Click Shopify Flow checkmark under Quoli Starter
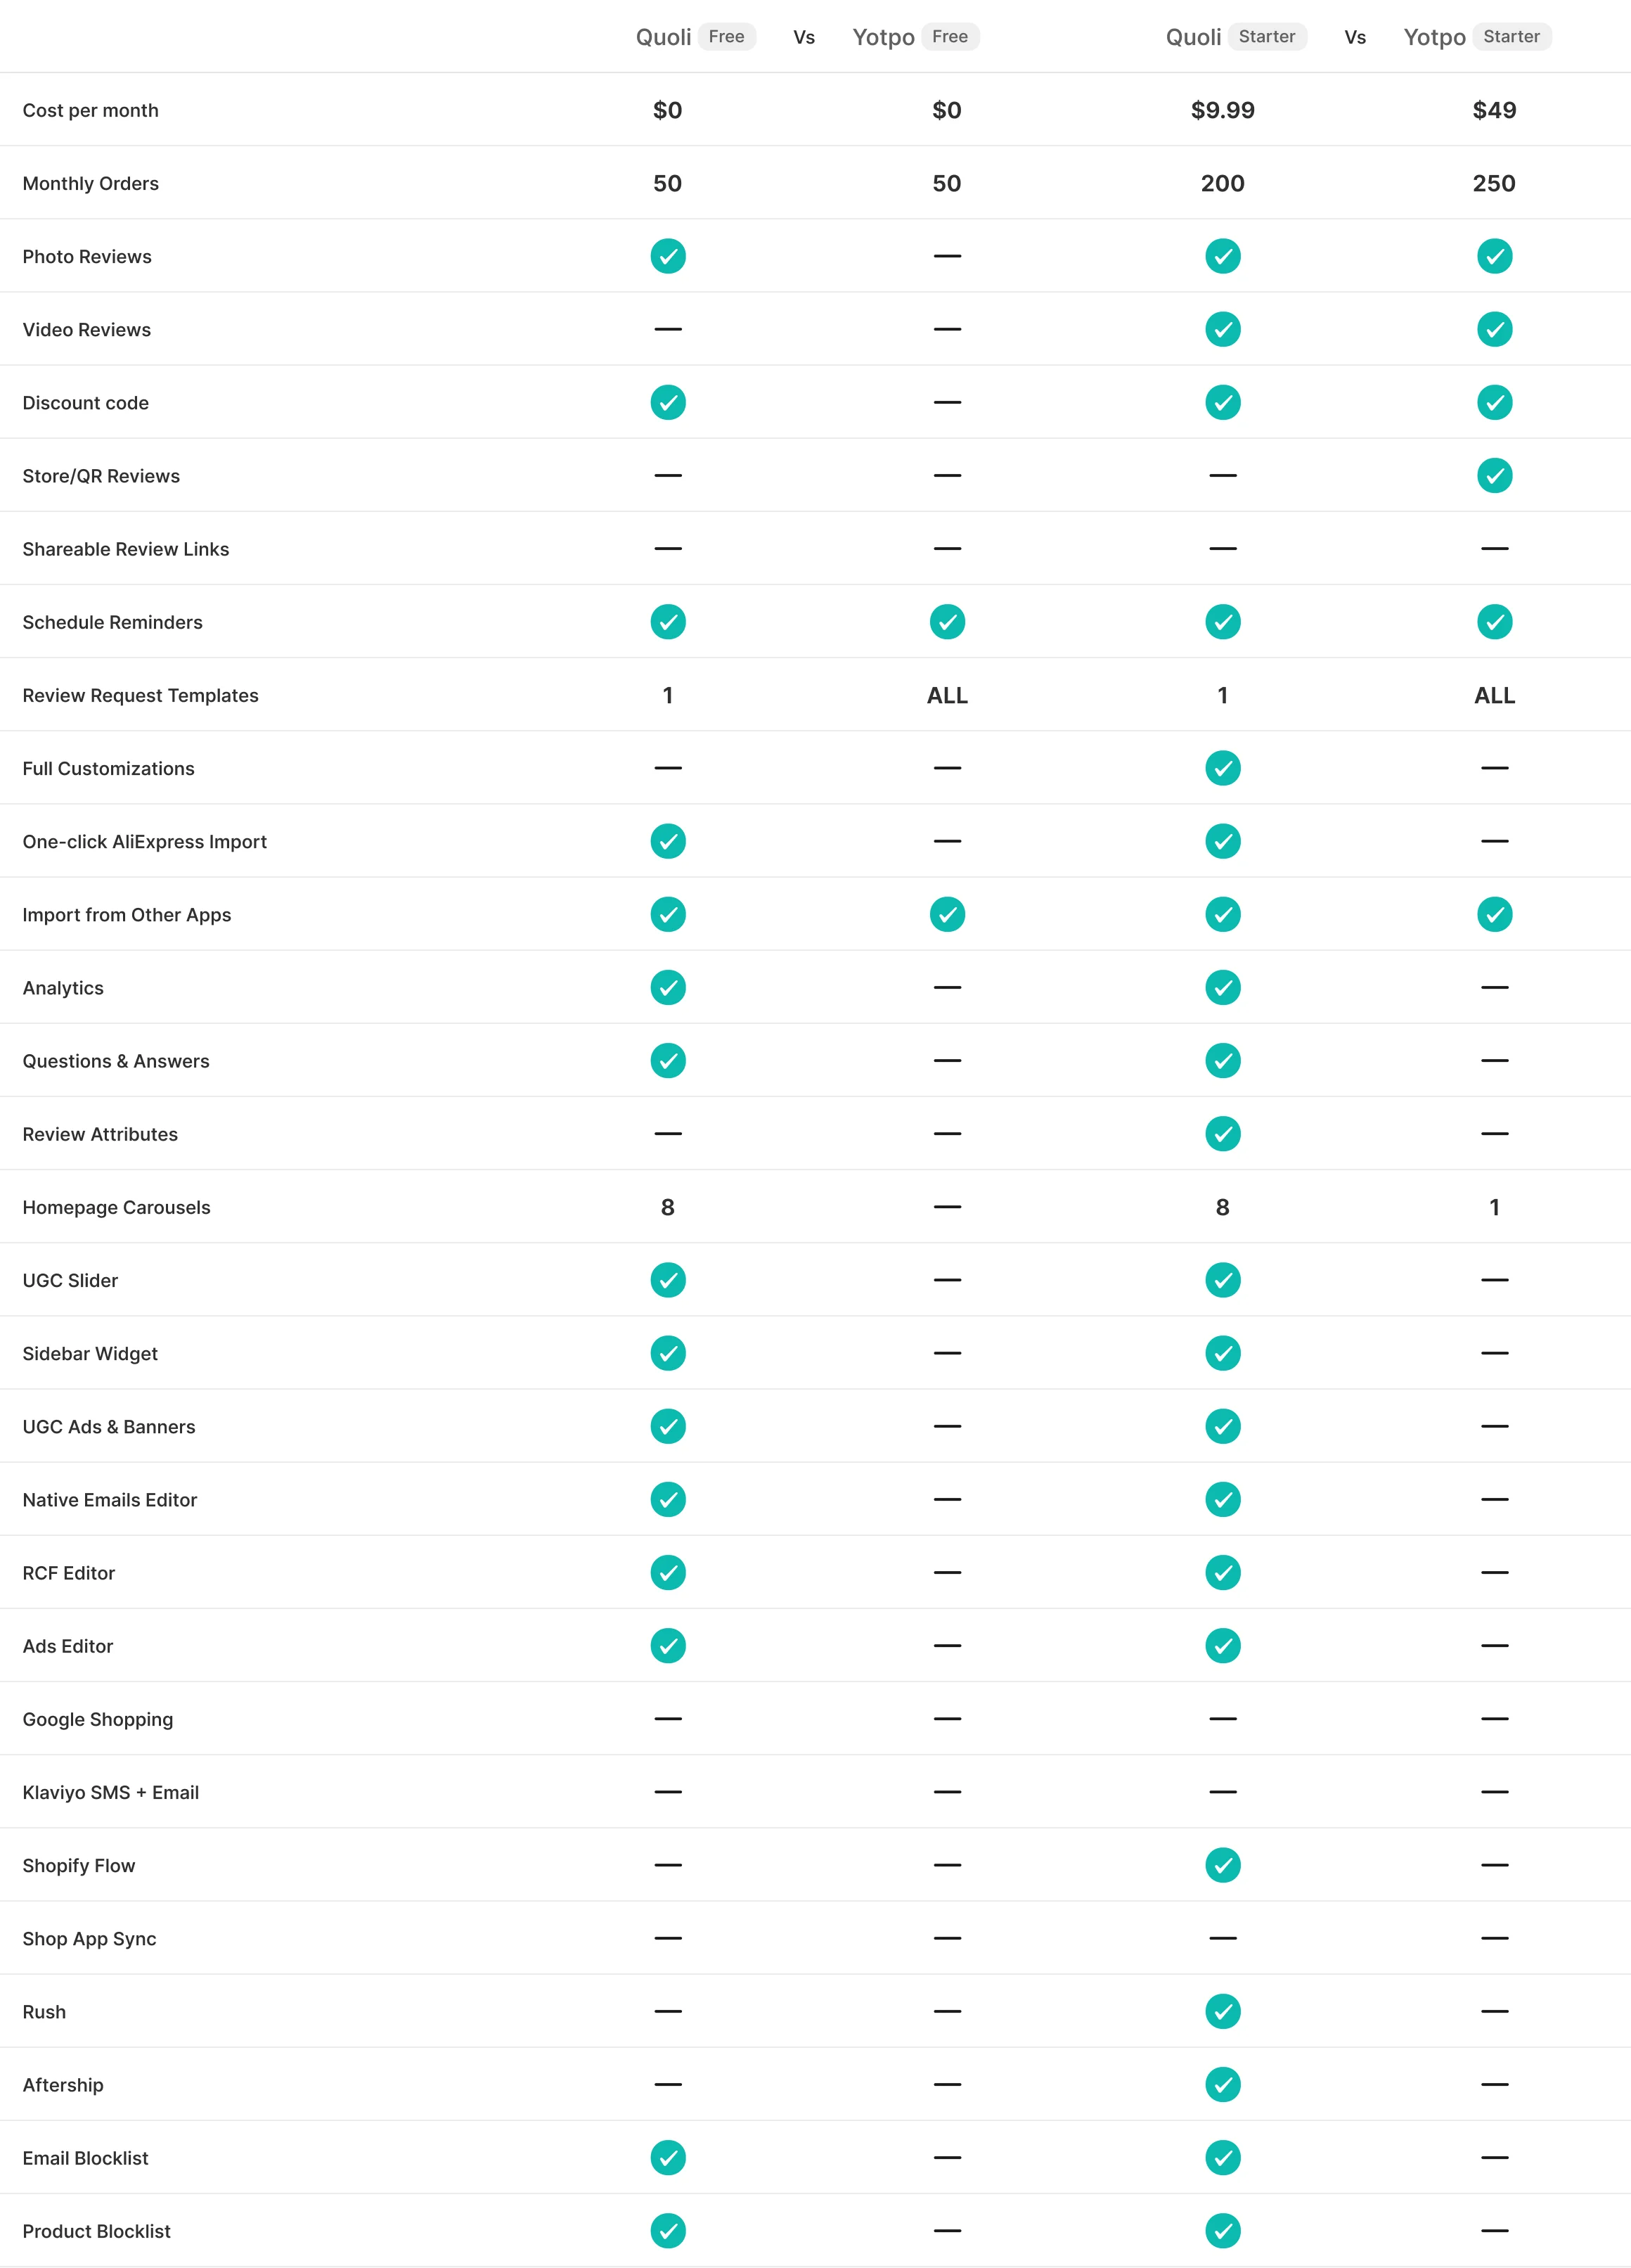 [x=1223, y=1865]
